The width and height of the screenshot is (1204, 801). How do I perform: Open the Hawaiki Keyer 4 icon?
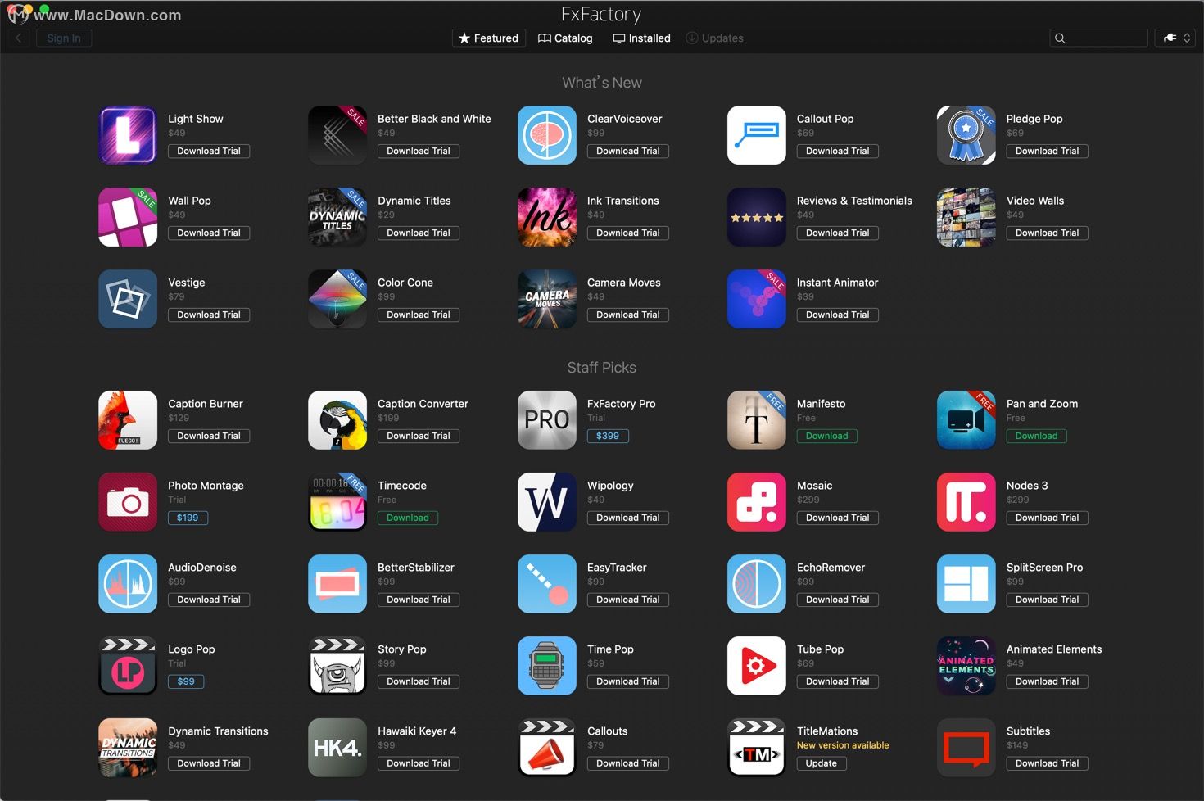337,748
